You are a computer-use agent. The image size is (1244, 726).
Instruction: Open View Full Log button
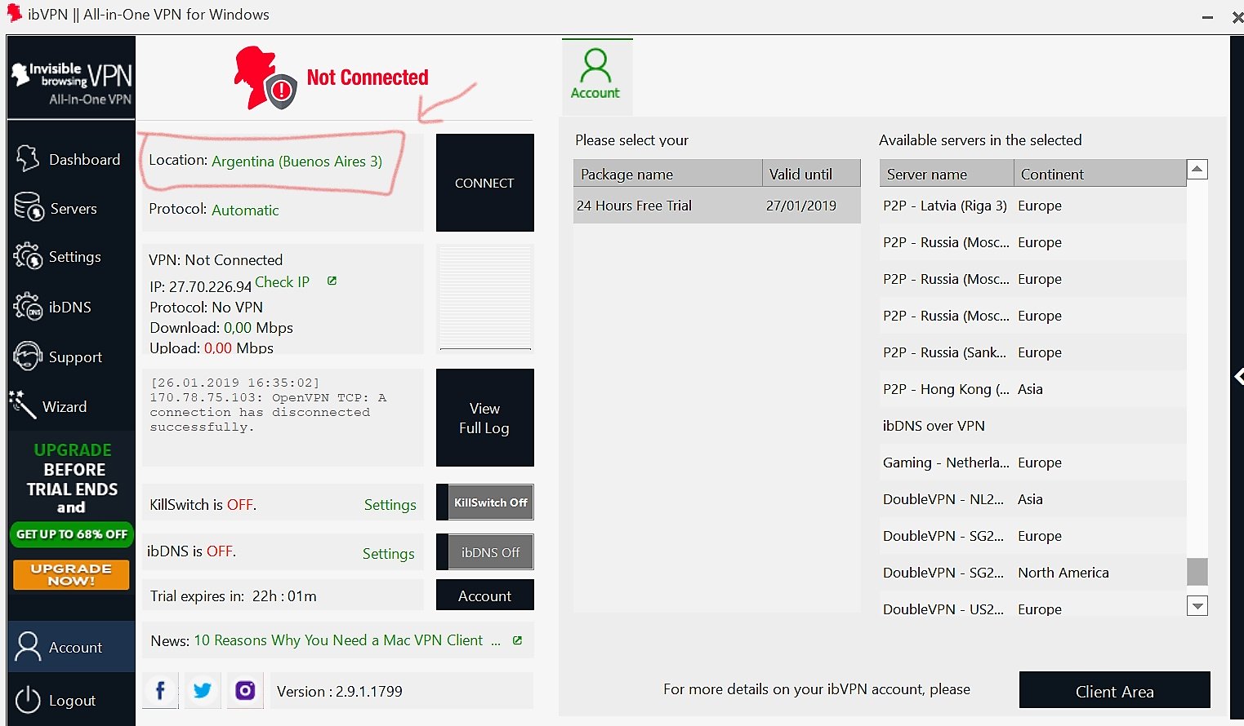[485, 418]
